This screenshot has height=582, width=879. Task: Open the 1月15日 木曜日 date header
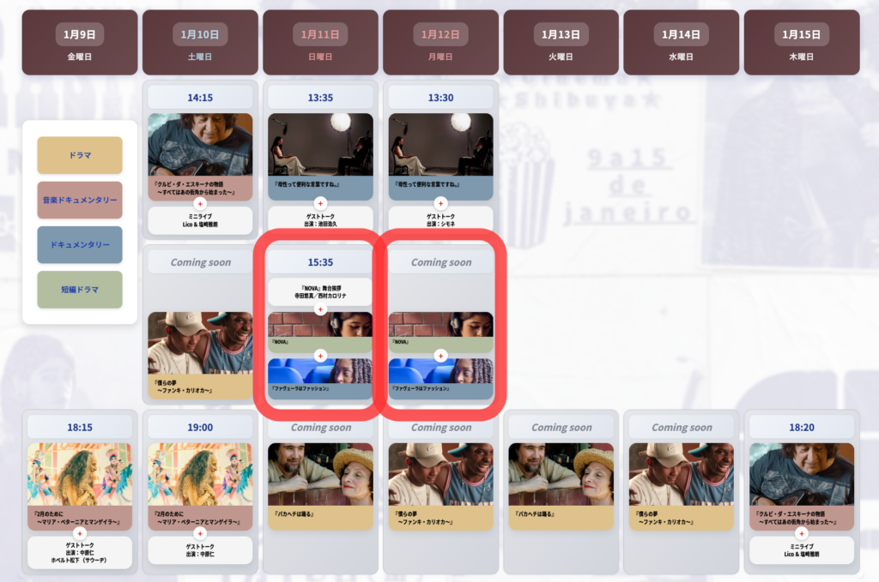pos(802,43)
